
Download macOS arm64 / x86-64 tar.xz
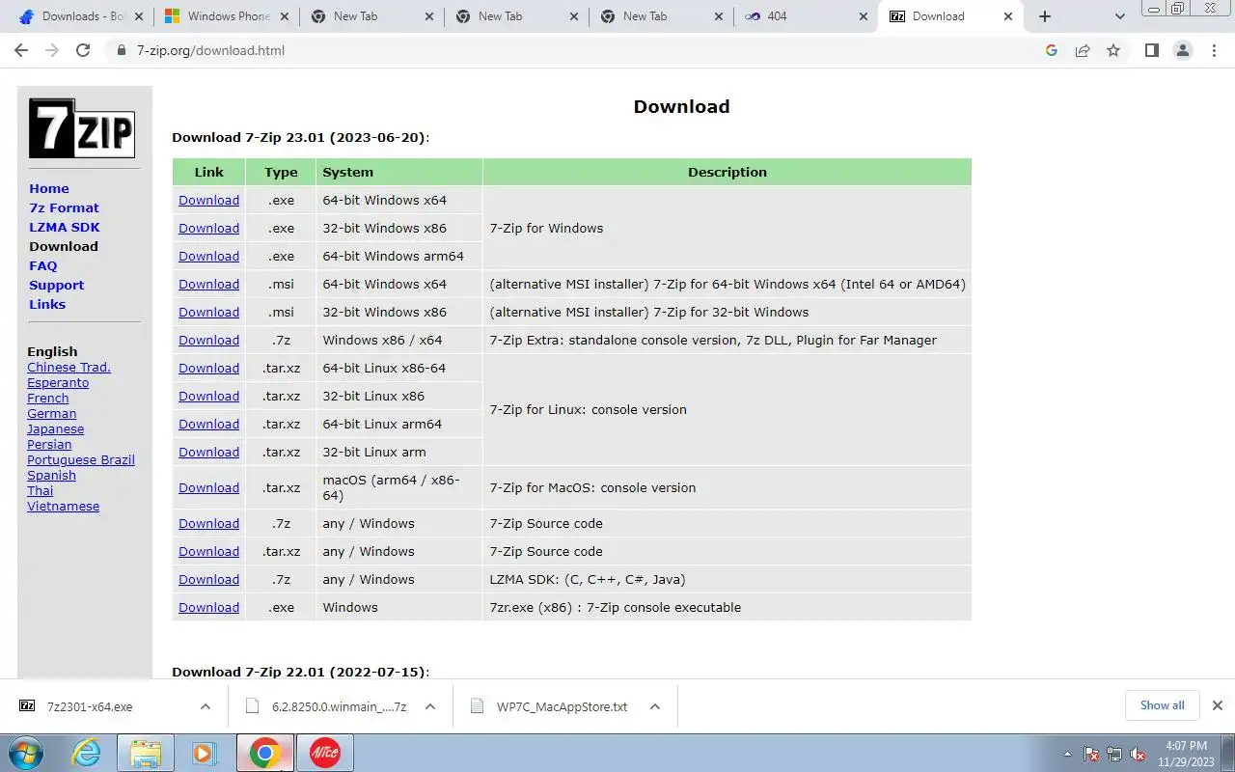pos(208,487)
